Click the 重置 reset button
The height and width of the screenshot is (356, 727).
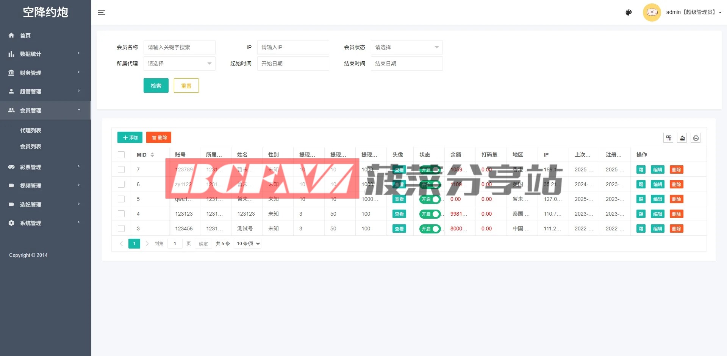pos(186,86)
